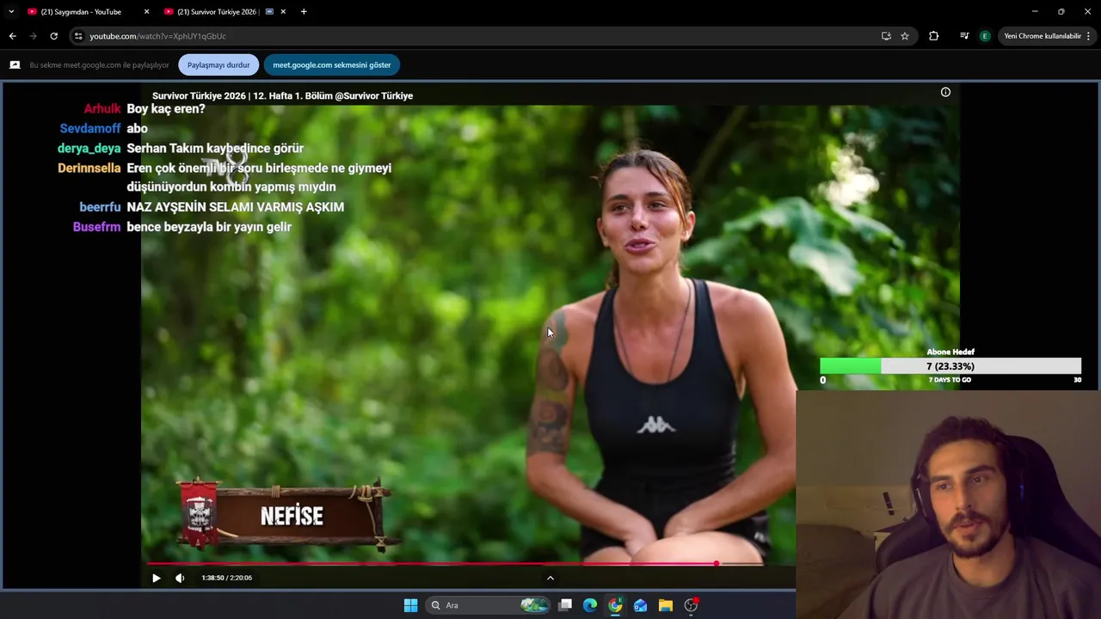
Task: Click the username Busefrm in chat
Action: coord(96,227)
